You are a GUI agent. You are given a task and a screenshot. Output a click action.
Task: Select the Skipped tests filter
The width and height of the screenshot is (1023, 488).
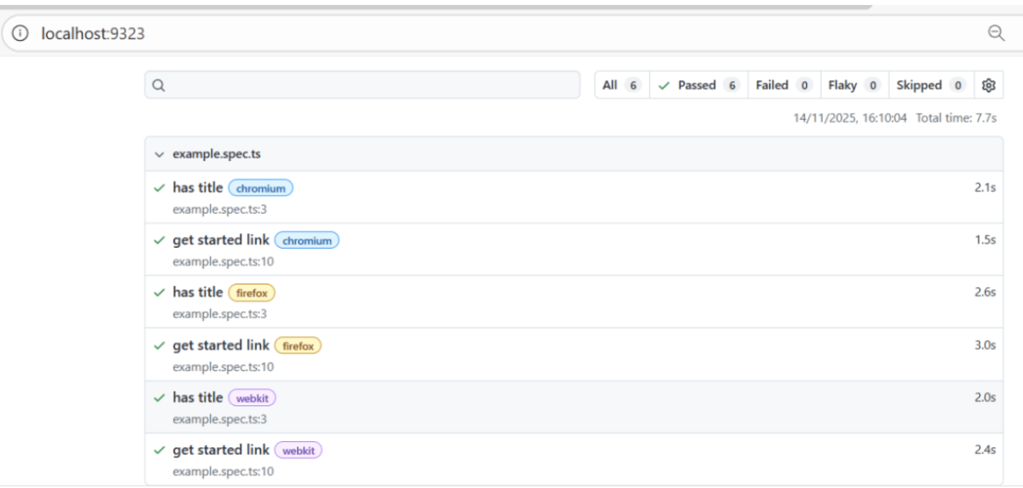point(929,85)
